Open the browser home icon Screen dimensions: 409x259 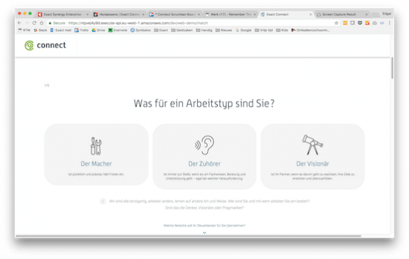tap(42, 23)
